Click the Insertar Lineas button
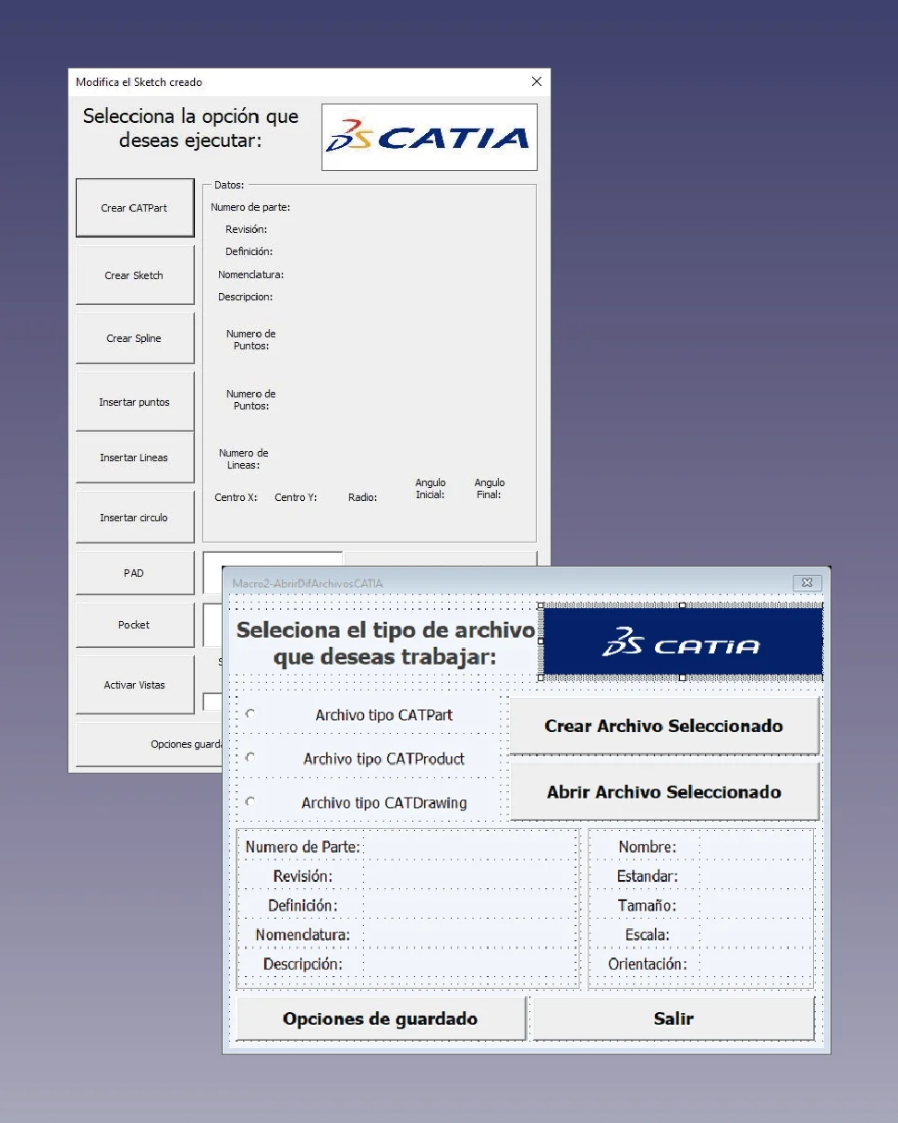Screen dimensions: 898x1123 pyautogui.click(x=135, y=458)
